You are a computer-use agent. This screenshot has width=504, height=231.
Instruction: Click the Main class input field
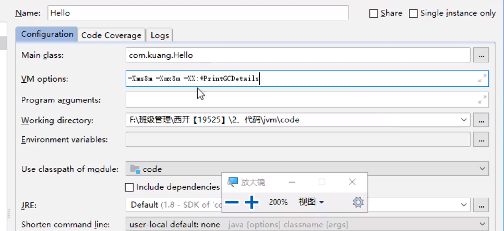click(x=298, y=55)
